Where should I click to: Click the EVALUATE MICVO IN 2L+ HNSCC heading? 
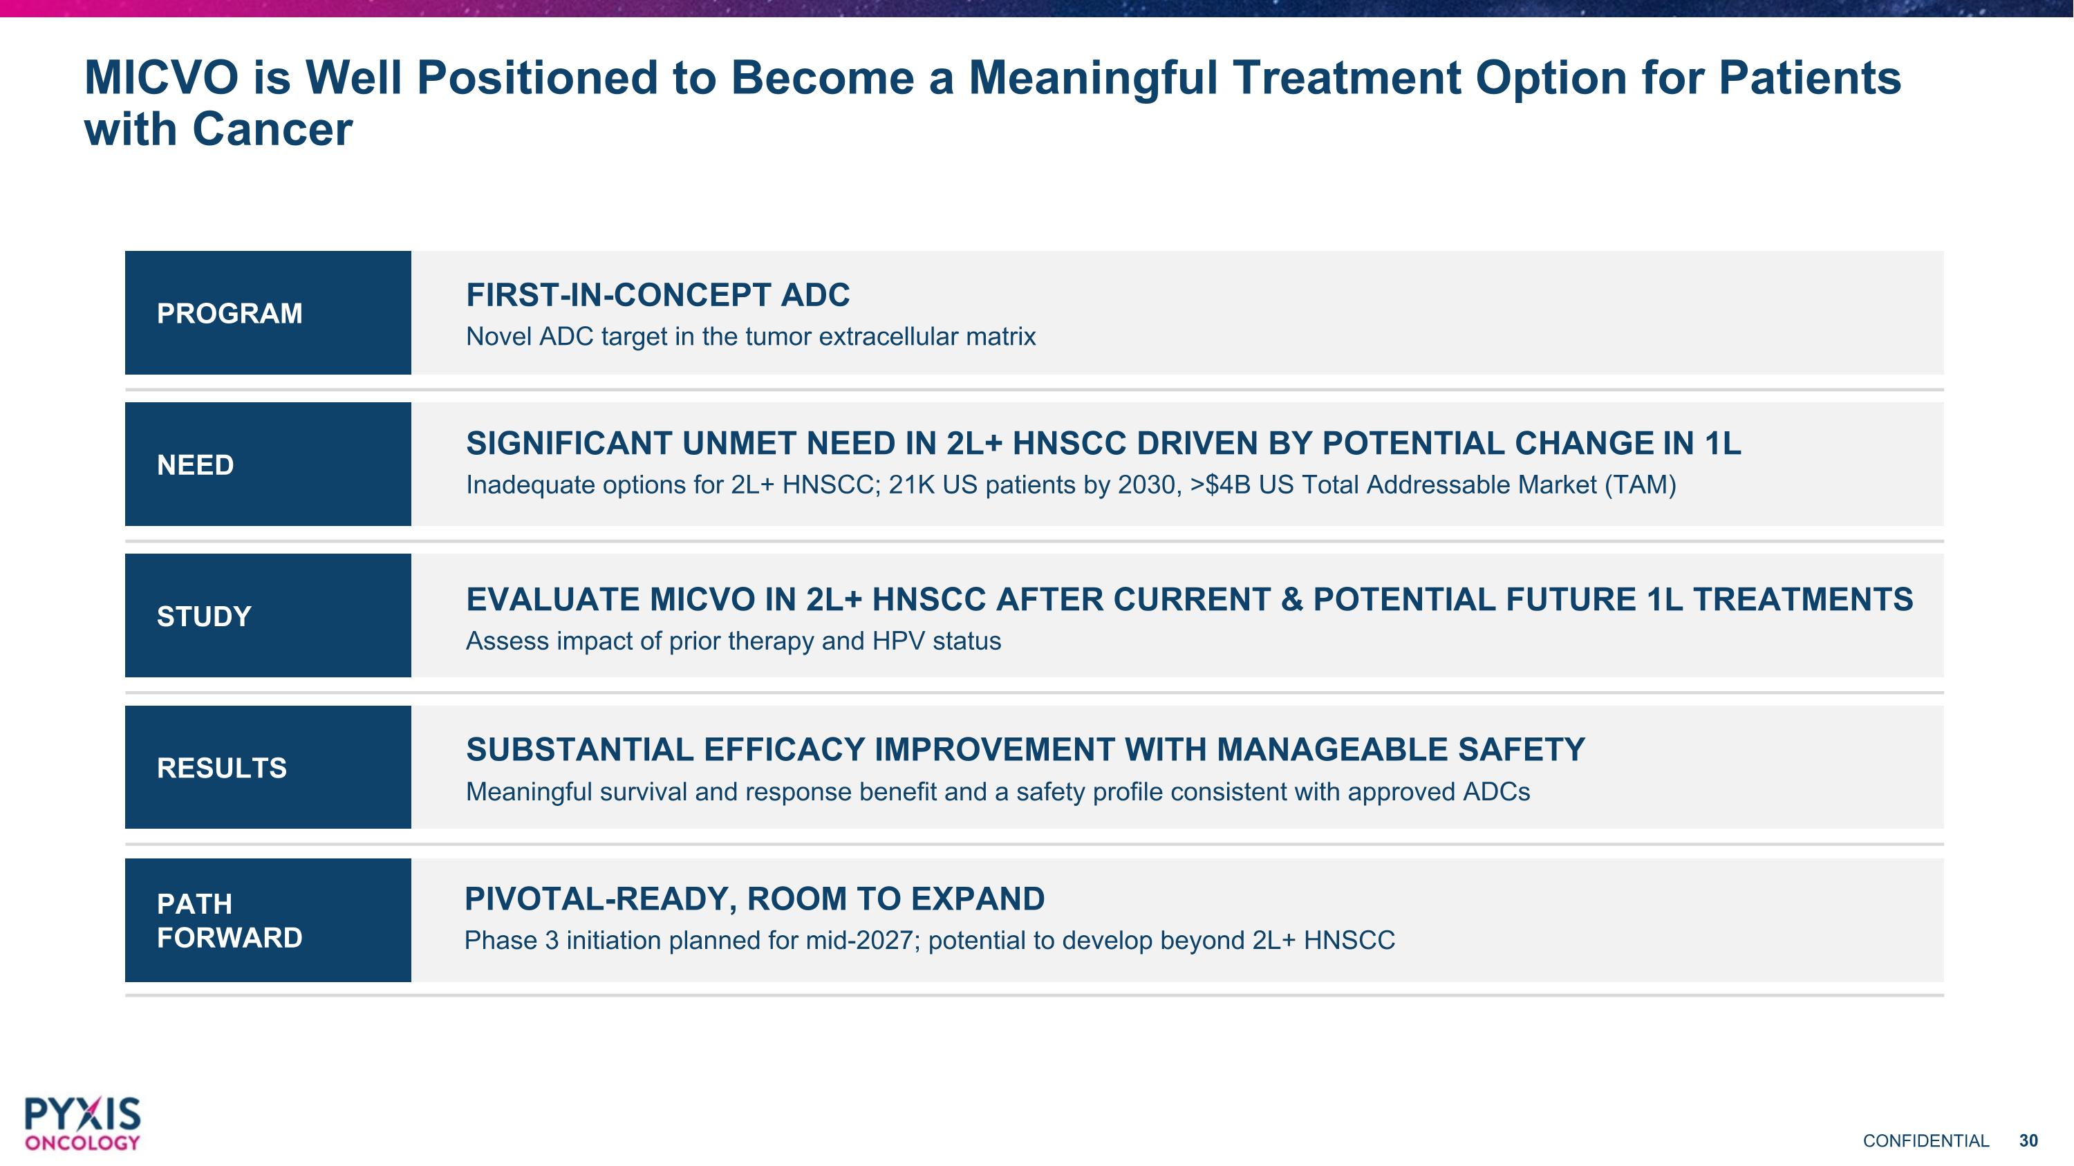click(x=1190, y=599)
